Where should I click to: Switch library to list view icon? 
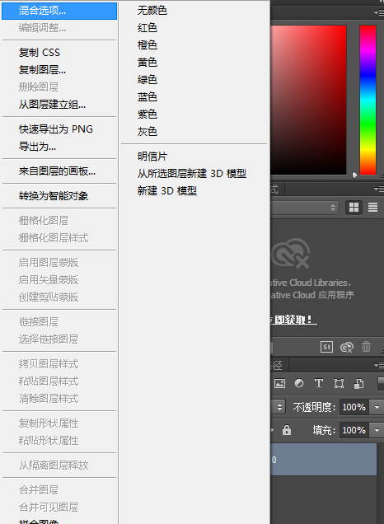[372, 207]
